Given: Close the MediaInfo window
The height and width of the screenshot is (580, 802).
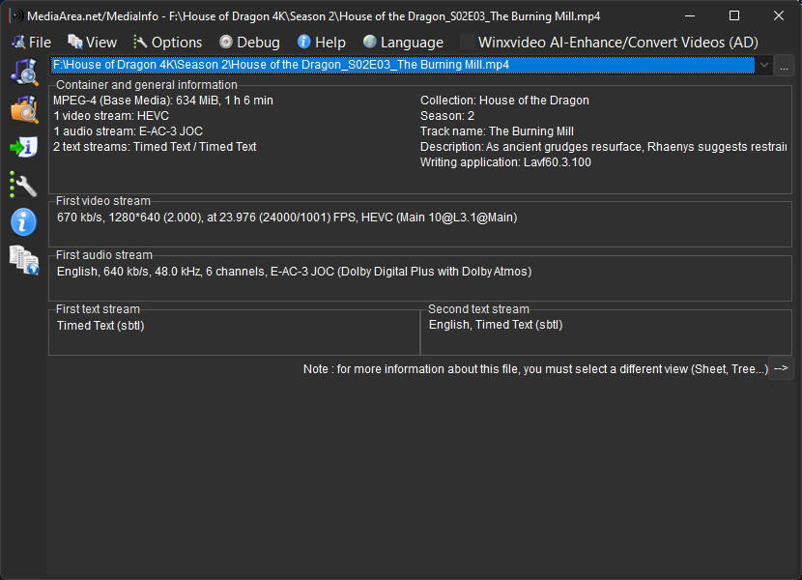Looking at the screenshot, I should (779, 15).
